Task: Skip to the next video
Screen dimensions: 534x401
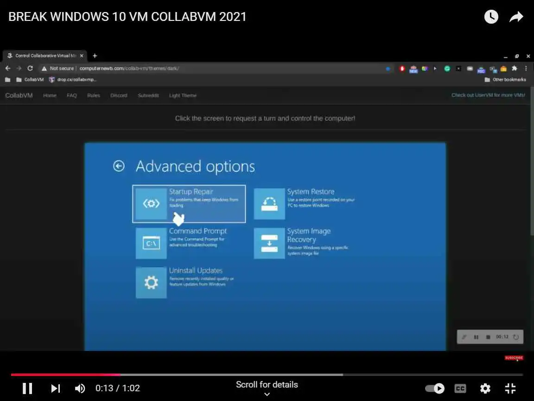Action: point(56,388)
